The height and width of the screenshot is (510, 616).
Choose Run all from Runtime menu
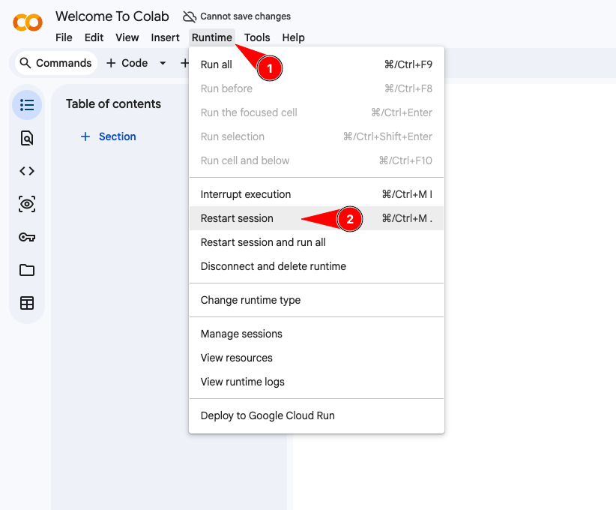(316, 64)
